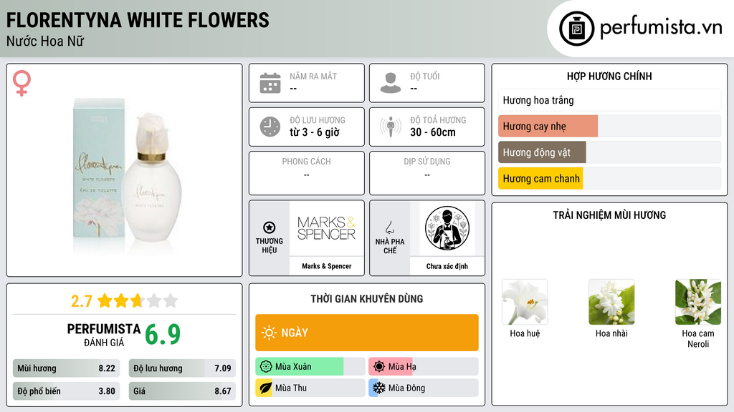Select the Hoa huệ note image
This screenshot has width=734, height=412.
click(525, 302)
